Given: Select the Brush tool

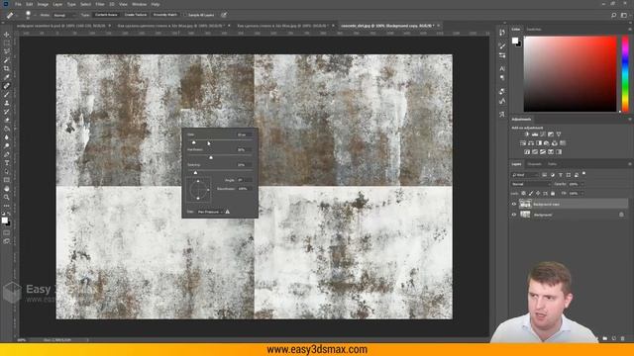Looking at the screenshot, I should tap(7, 95).
